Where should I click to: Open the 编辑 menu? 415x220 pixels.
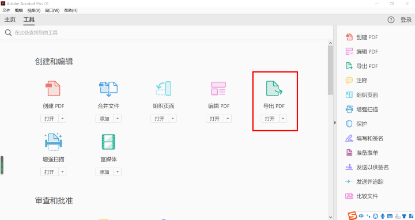(18, 10)
